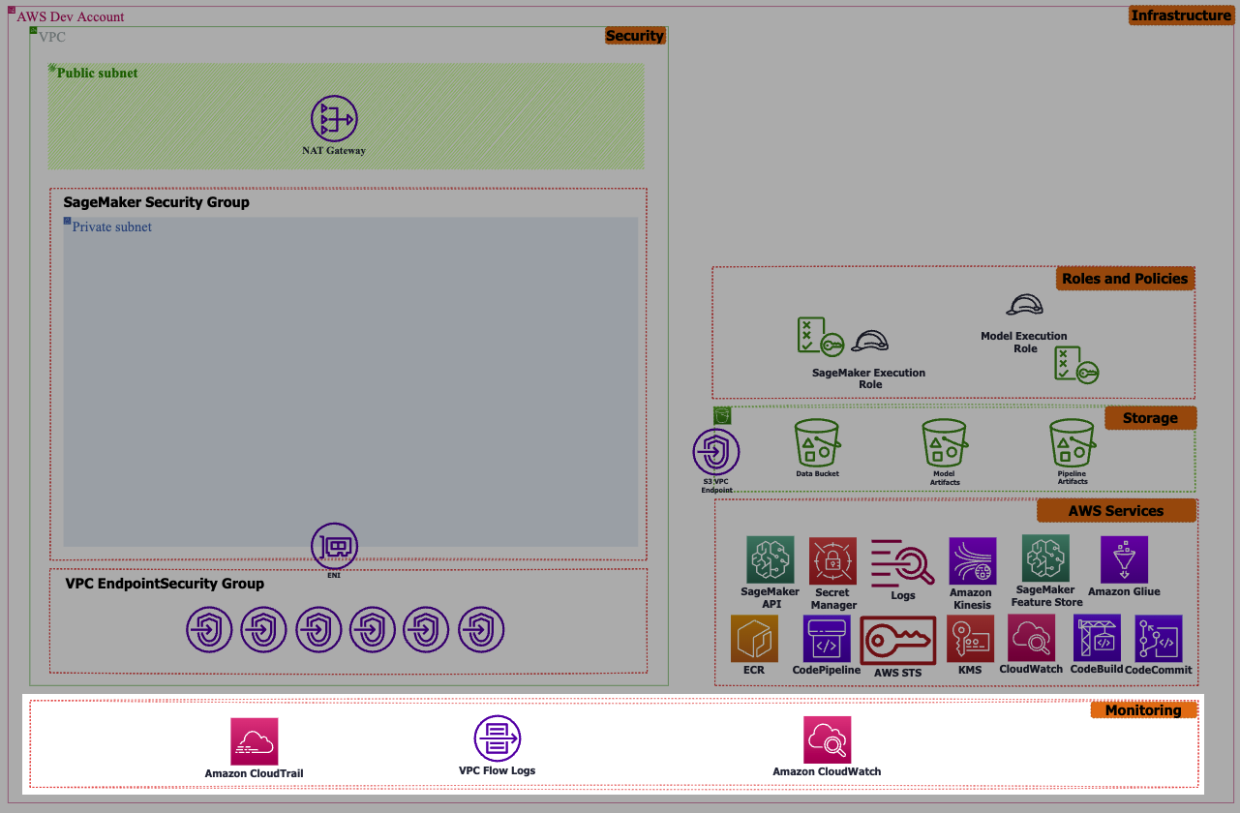Select policy checklist icon above SageMaker Execution Role
This screenshot has width=1240, height=813.
[x=819, y=336]
